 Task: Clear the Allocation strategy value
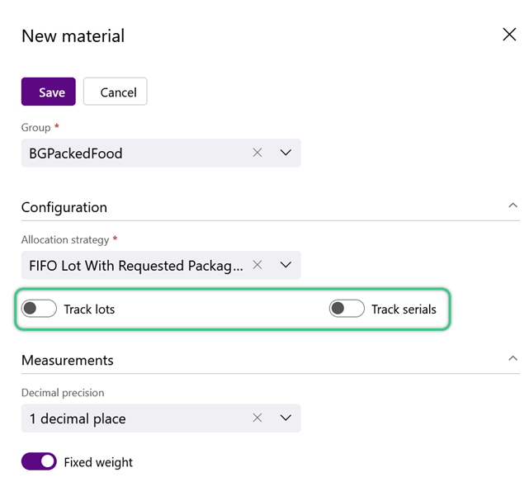tap(257, 265)
